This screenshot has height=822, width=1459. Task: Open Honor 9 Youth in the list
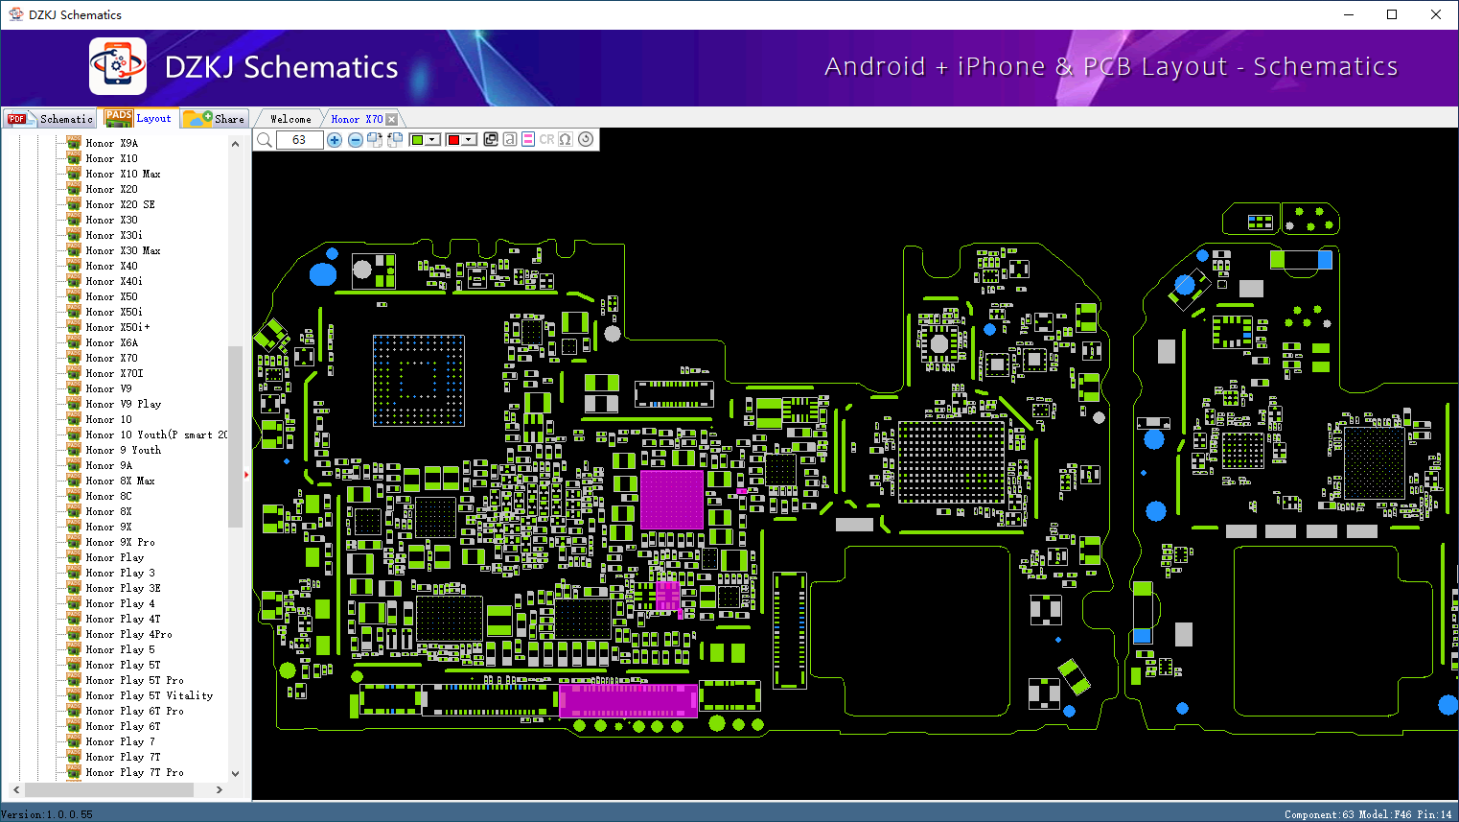coord(123,450)
